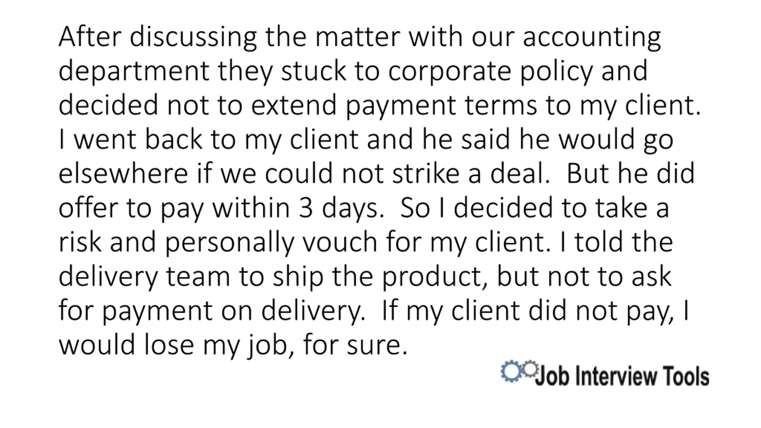Click the blue gear icon in the logo
761x428 pixels.
[511, 371]
